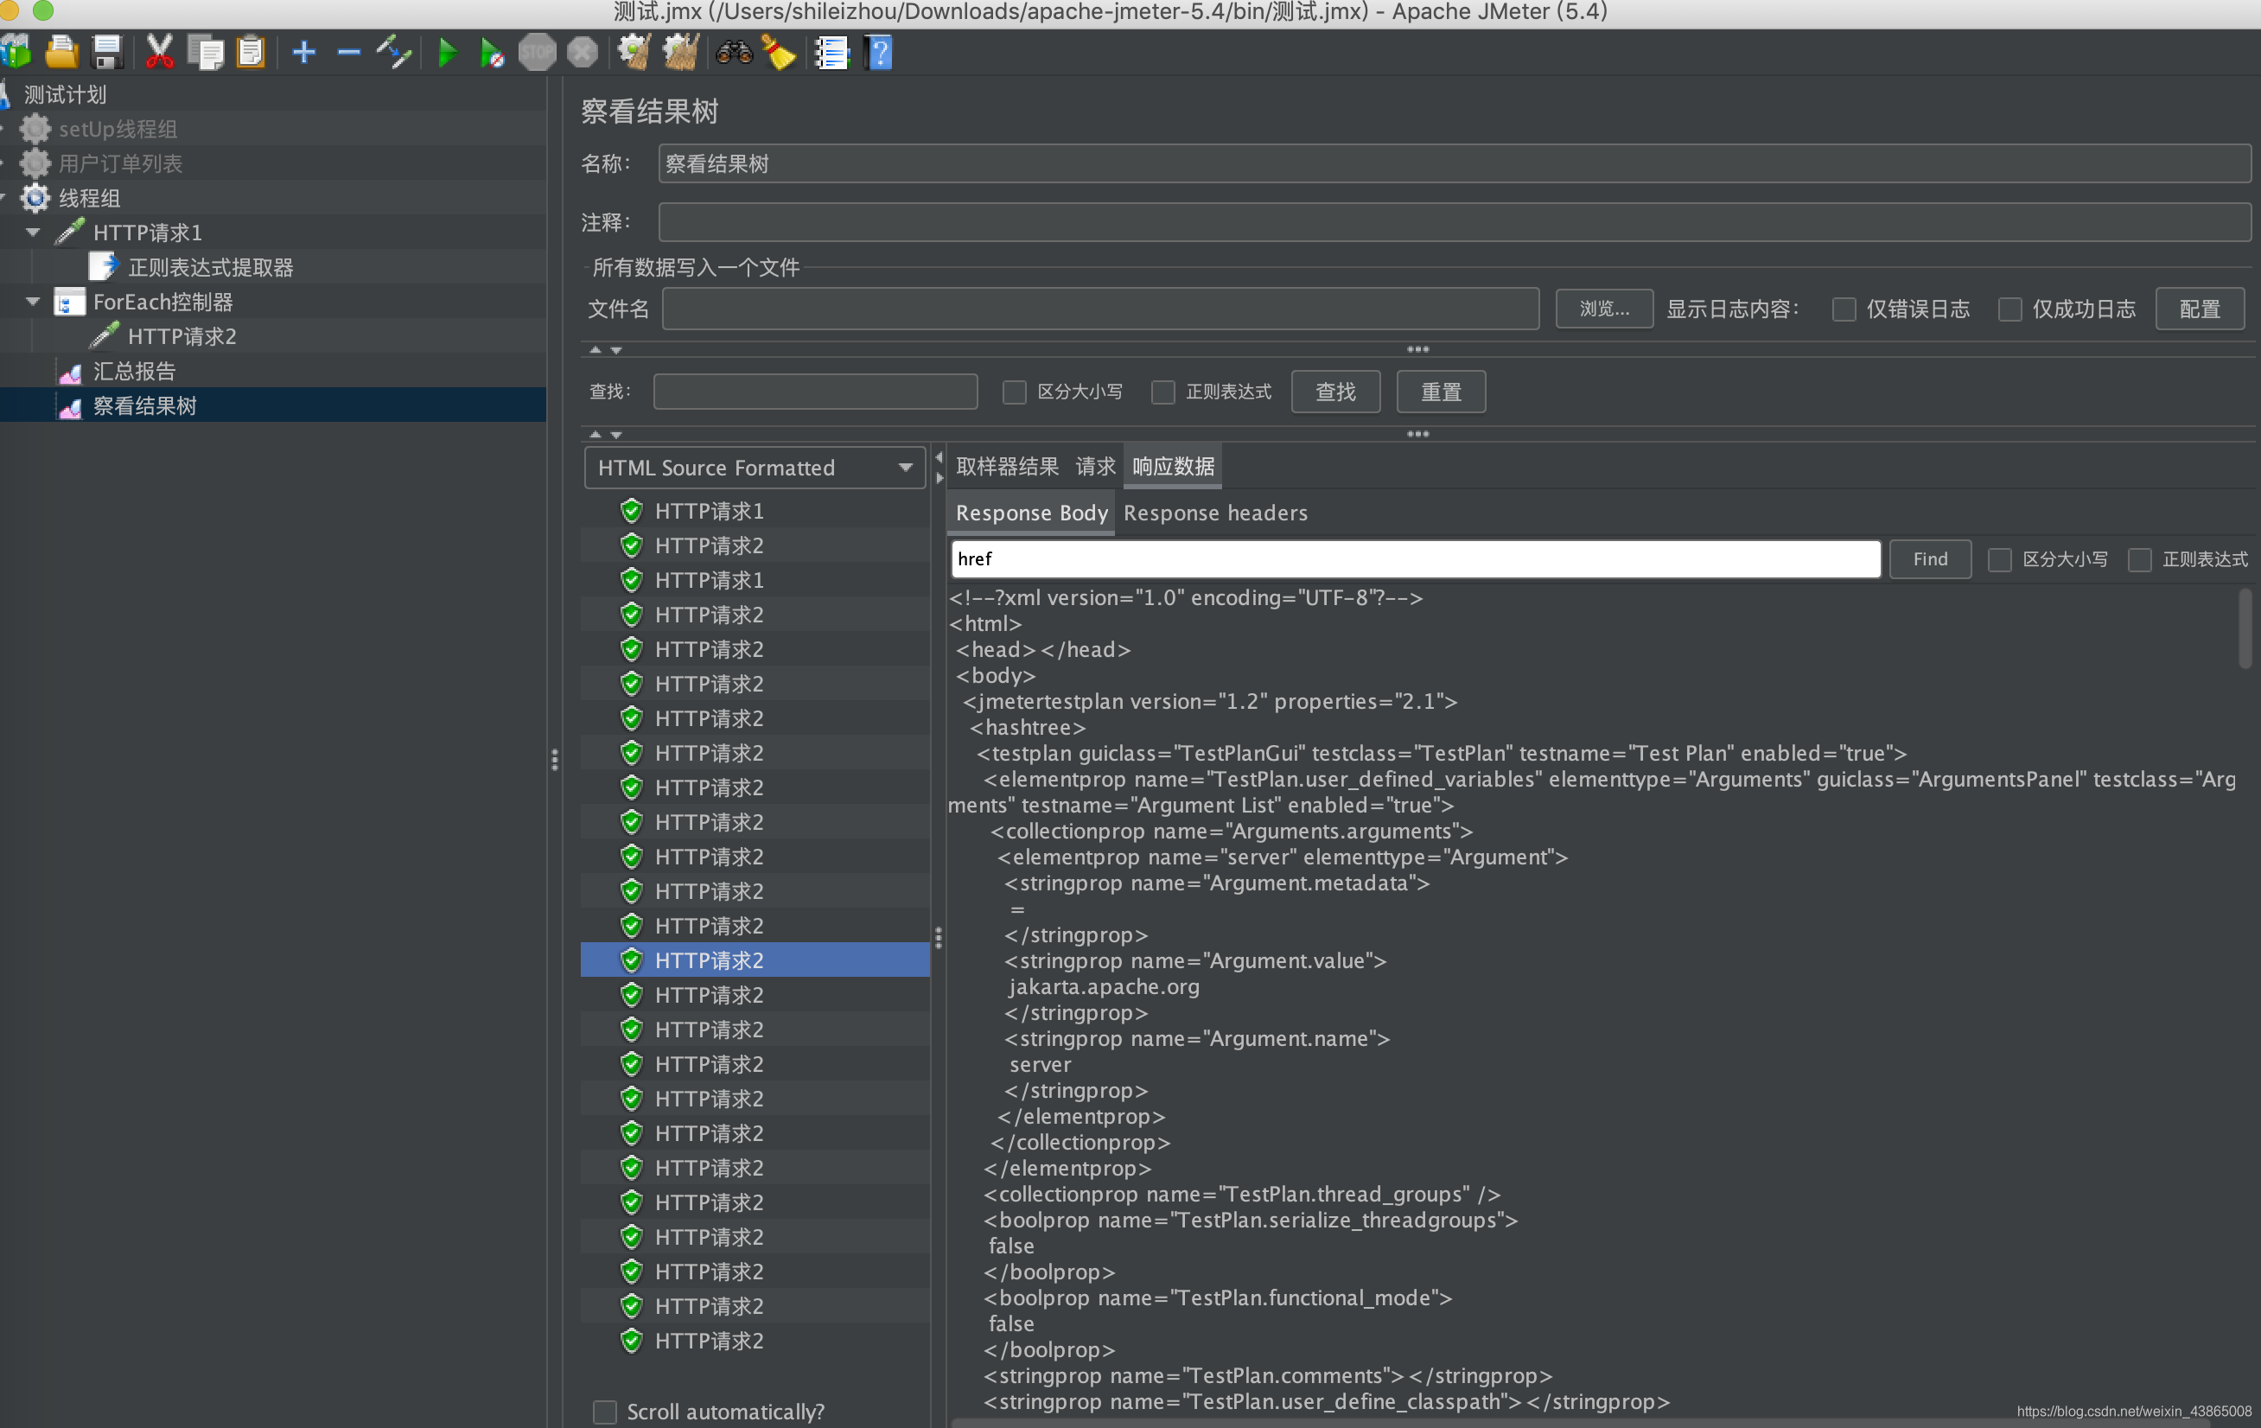
Task: Select 正则表达式提取器 in the tree
Action: coord(210,268)
